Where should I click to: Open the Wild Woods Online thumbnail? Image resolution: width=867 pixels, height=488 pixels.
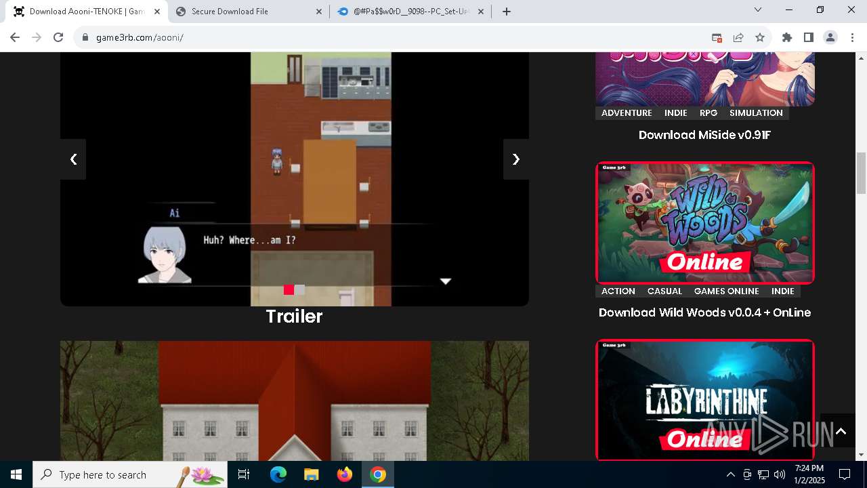coord(705,223)
